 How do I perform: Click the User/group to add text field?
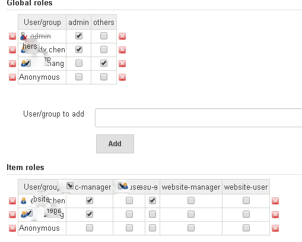point(199,118)
